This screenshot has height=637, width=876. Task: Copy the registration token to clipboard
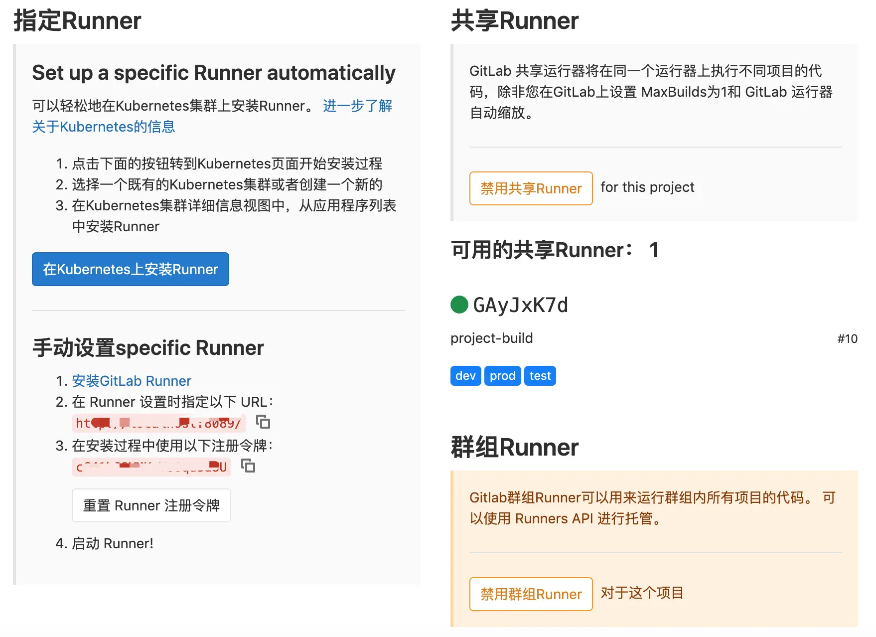248,466
